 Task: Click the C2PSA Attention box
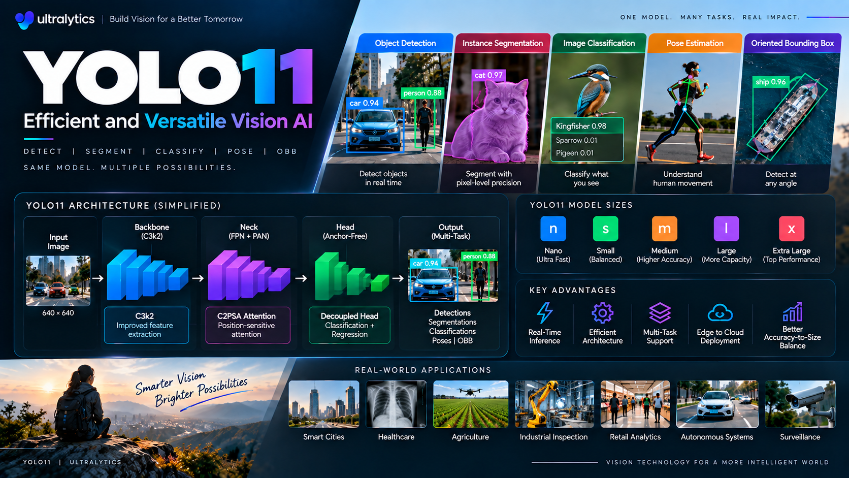(248, 325)
